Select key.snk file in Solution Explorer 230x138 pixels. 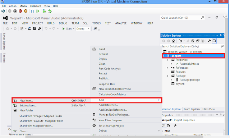click(x=180, y=84)
